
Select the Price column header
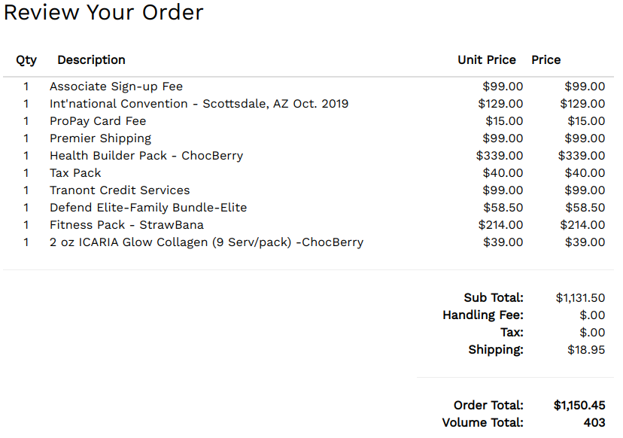click(546, 59)
